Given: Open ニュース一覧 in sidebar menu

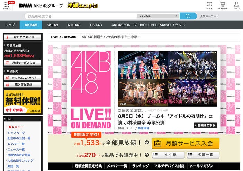Looking at the screenshot, I should click(16, 150).
